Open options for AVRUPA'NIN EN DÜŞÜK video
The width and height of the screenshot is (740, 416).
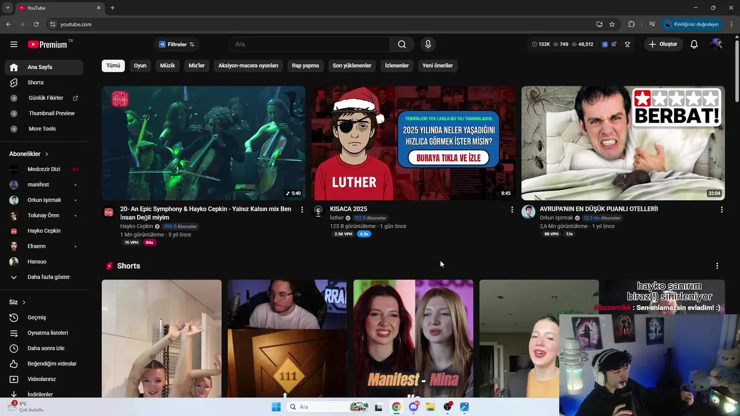point(721,210)
